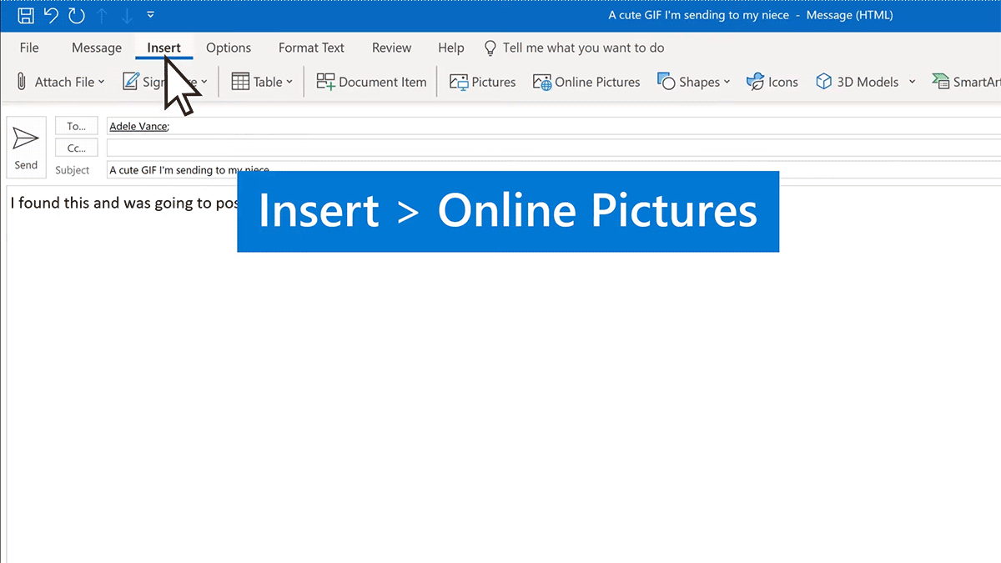This screenshot has width=1001, height=563.
Task: Expand the 3D Models dropdown chevron
Action: pos(911,82)
